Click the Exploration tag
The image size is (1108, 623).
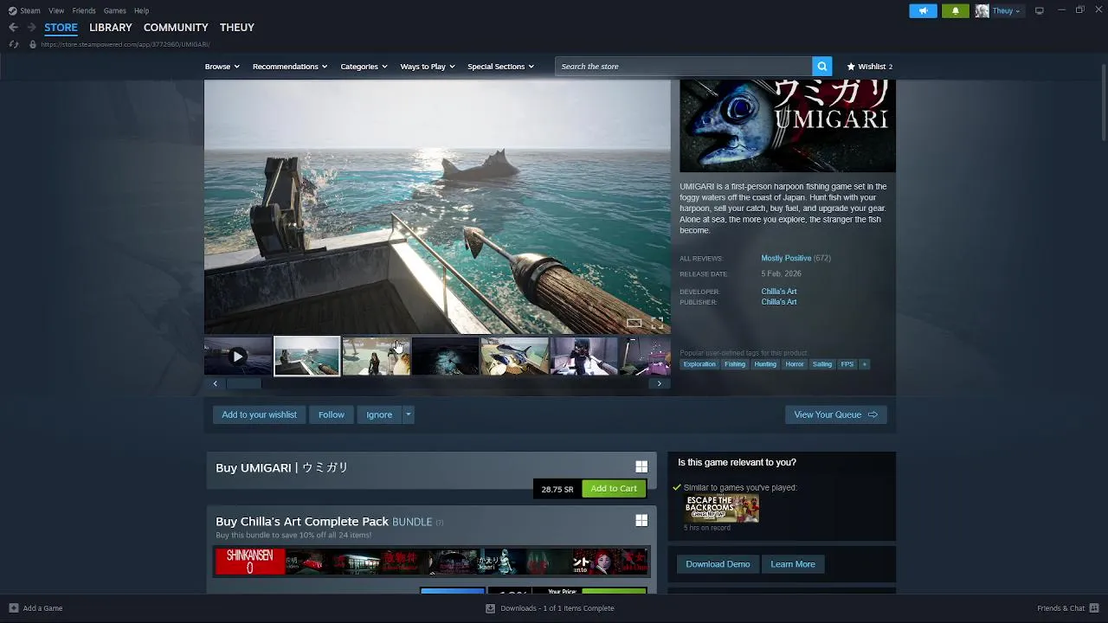(x=699, y=364)
